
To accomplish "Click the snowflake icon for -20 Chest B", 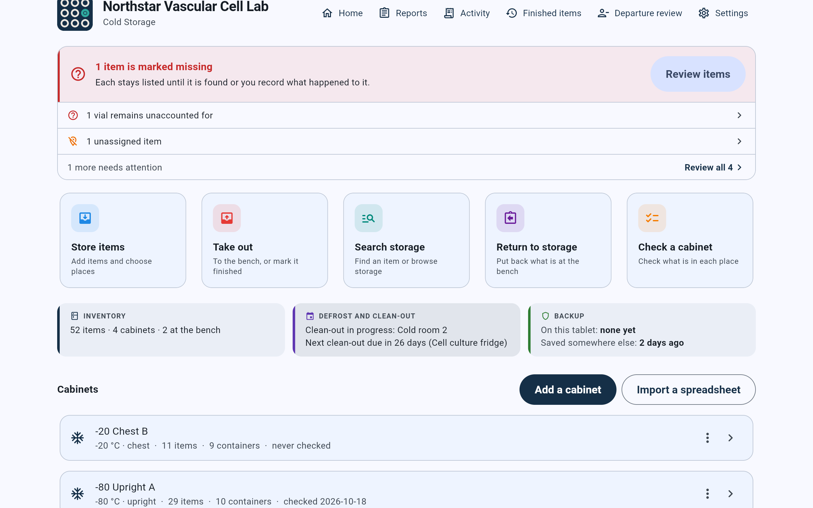I will (x=77, y=438).
